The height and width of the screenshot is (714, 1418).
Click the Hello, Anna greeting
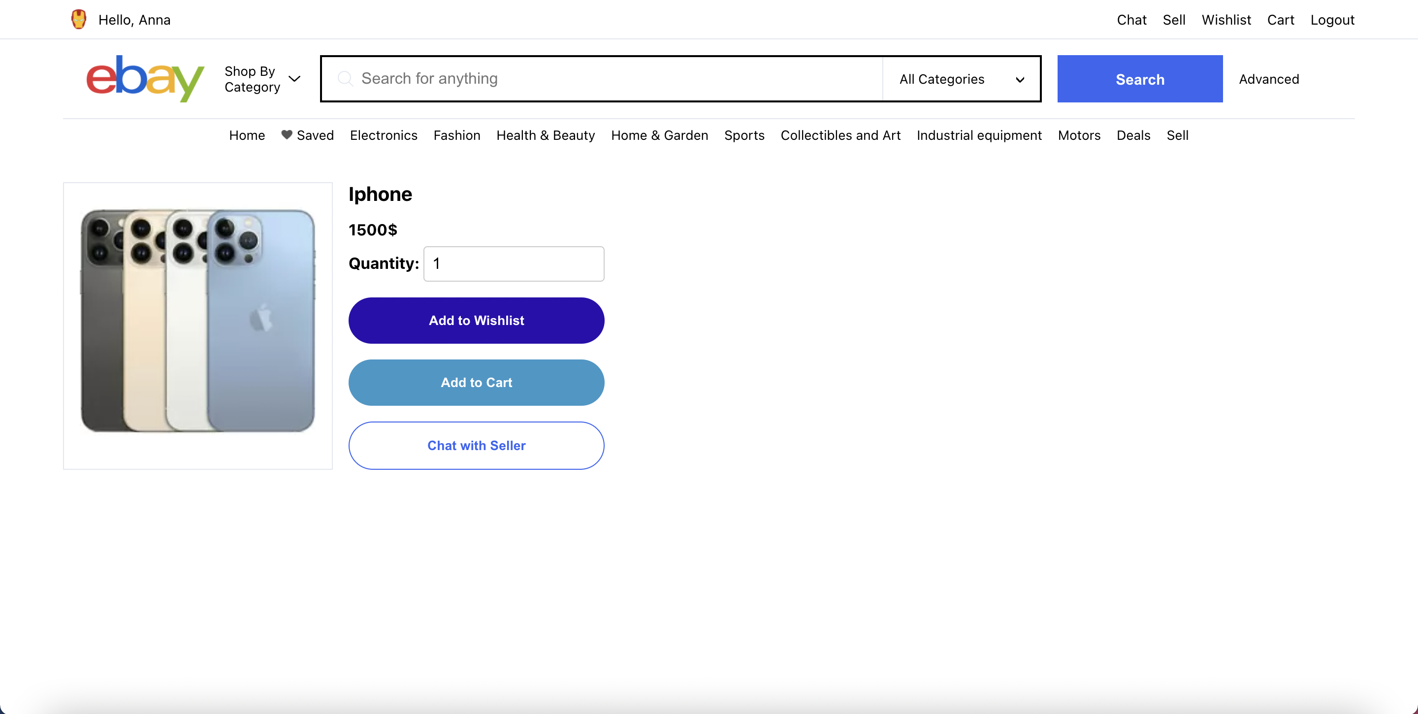click(134, 20)
